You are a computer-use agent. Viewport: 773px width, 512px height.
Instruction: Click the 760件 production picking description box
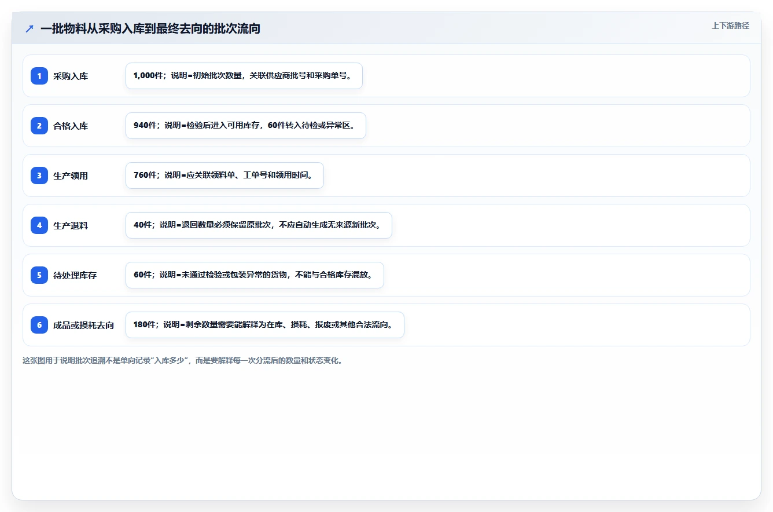(x=224, y=175)
